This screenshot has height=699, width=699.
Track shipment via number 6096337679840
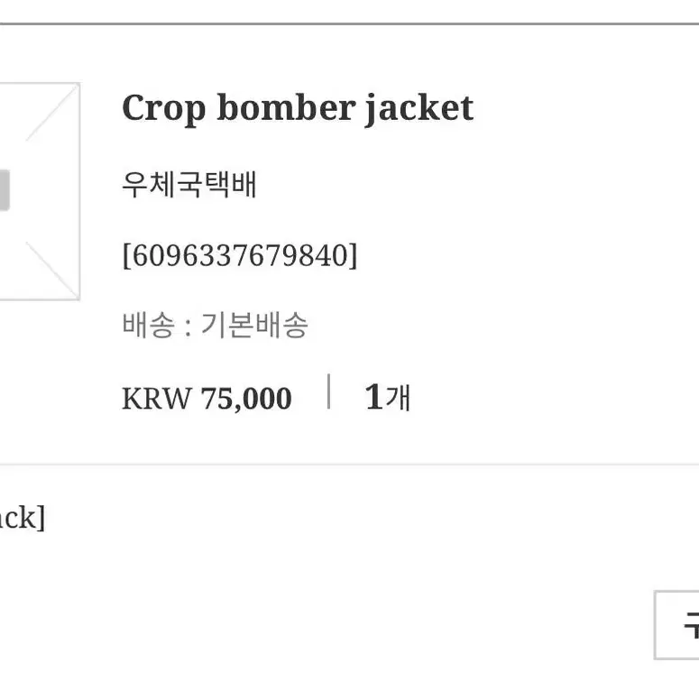[x=240, y=255]
